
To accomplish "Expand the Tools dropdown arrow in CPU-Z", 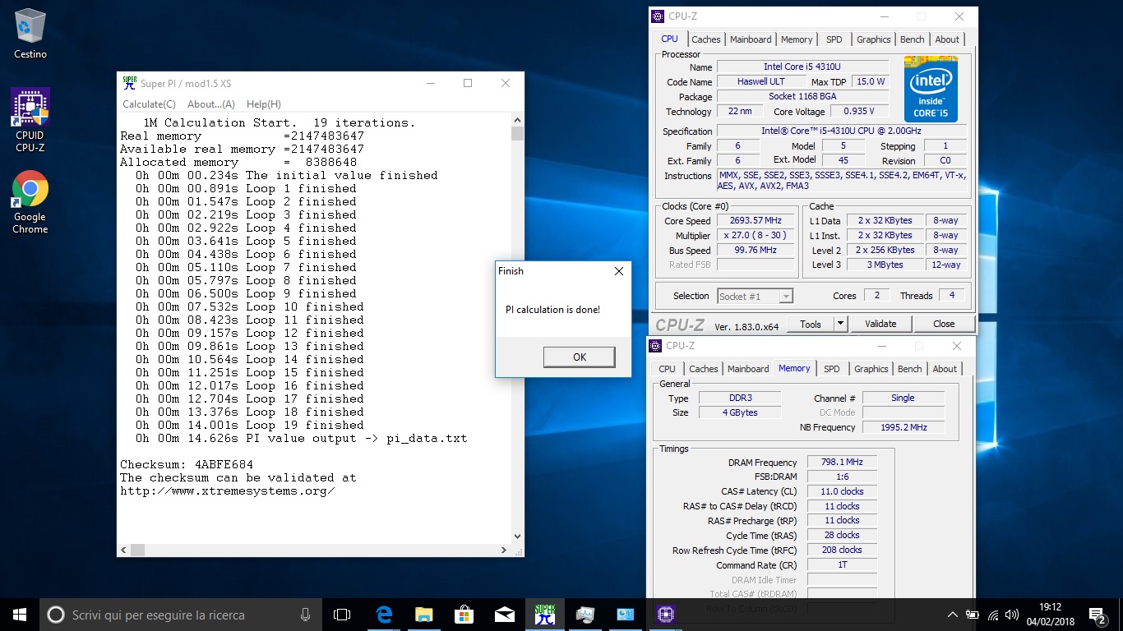I will [x=840, y=324].
